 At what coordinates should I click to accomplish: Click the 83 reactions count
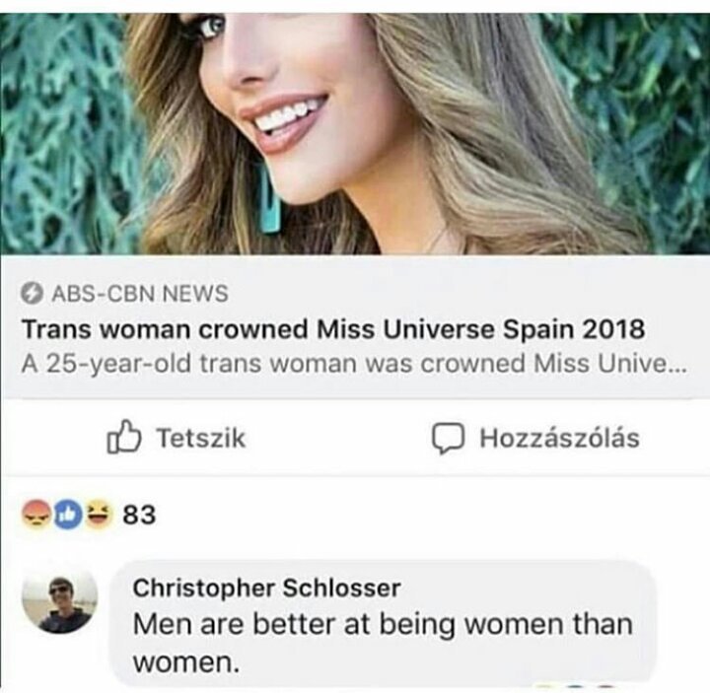coord(139,515)
